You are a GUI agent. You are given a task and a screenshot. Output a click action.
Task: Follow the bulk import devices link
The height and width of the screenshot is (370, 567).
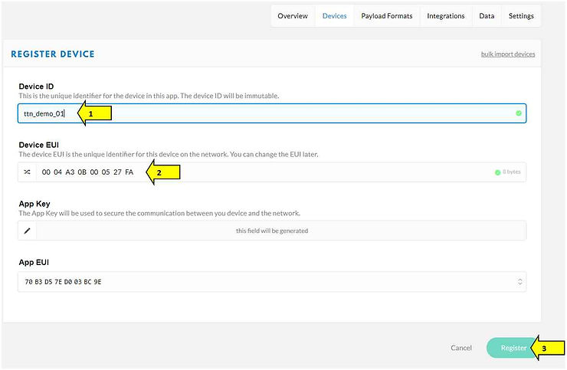point(507,54)
